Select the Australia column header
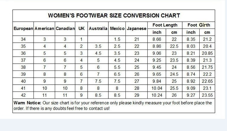 click(98, 29)
